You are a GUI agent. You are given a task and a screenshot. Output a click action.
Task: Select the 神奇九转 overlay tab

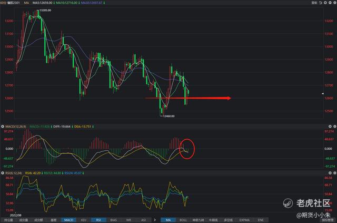(198, 220)
